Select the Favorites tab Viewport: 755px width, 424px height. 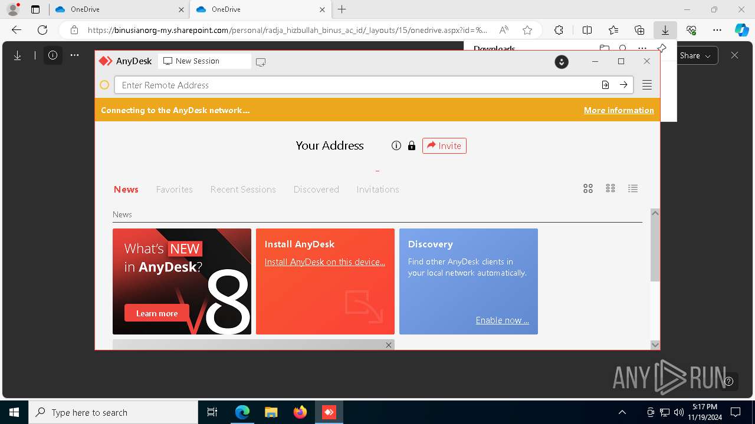175,189
